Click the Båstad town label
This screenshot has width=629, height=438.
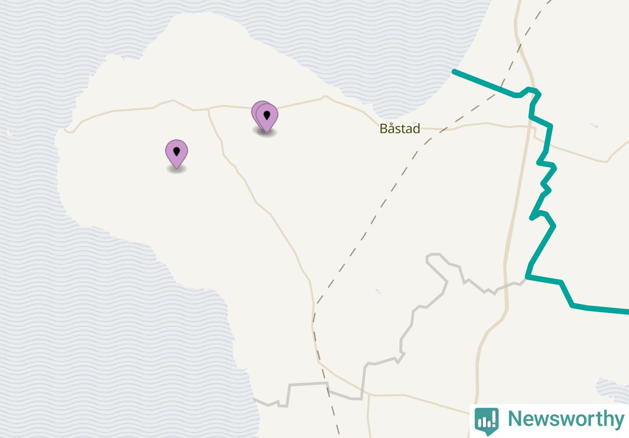point(400,128)
